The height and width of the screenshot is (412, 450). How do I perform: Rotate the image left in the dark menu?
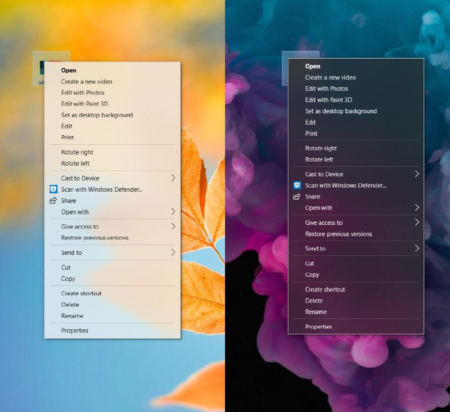(320, 160)
